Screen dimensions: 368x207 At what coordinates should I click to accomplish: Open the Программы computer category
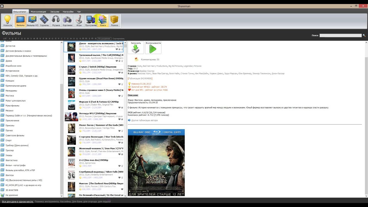tap(91, 21)
